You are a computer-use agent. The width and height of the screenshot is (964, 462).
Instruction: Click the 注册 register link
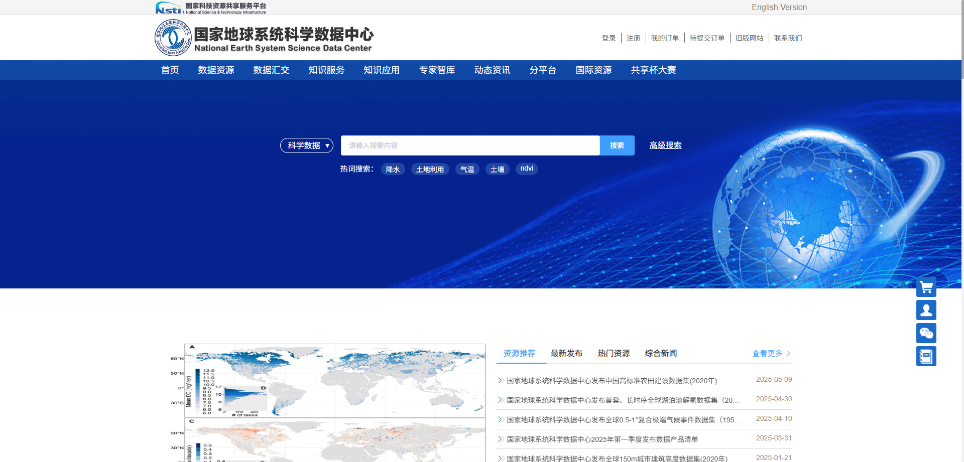tap(634, 38)
